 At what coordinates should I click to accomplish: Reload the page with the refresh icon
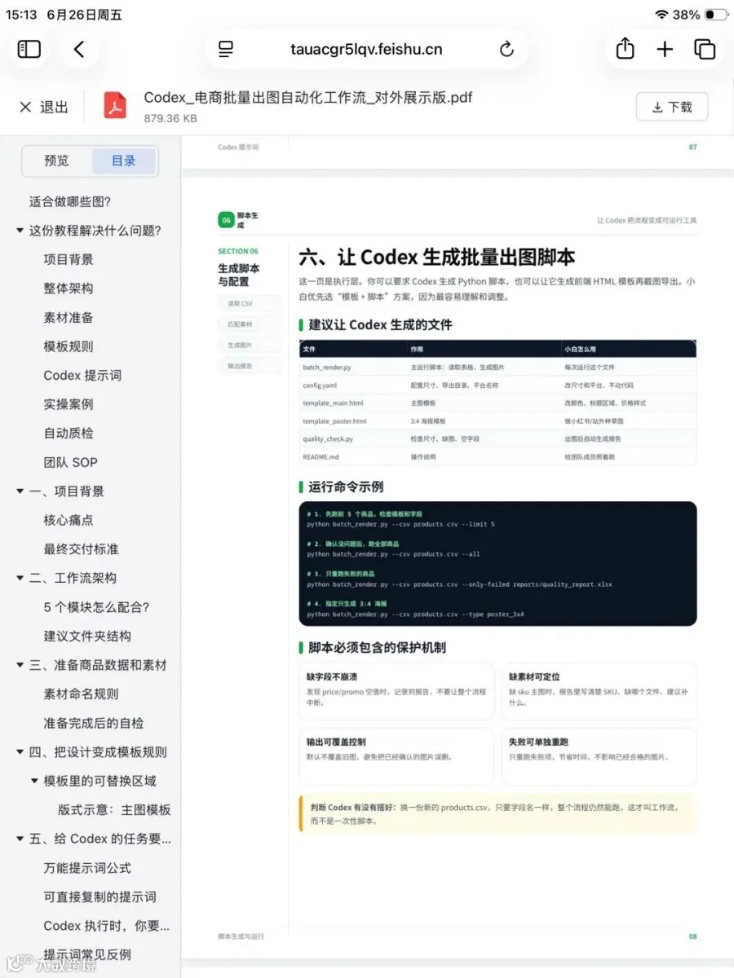click(x=506, y=50)
